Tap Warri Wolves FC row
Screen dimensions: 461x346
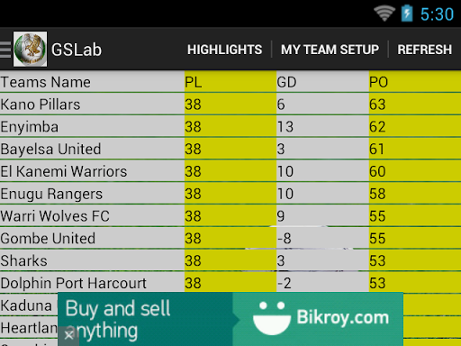230,216
